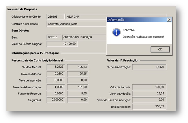Click Taxa de Administração percent 1,0000
This screenshot has width=188, height=123.
tap(56, 87)
